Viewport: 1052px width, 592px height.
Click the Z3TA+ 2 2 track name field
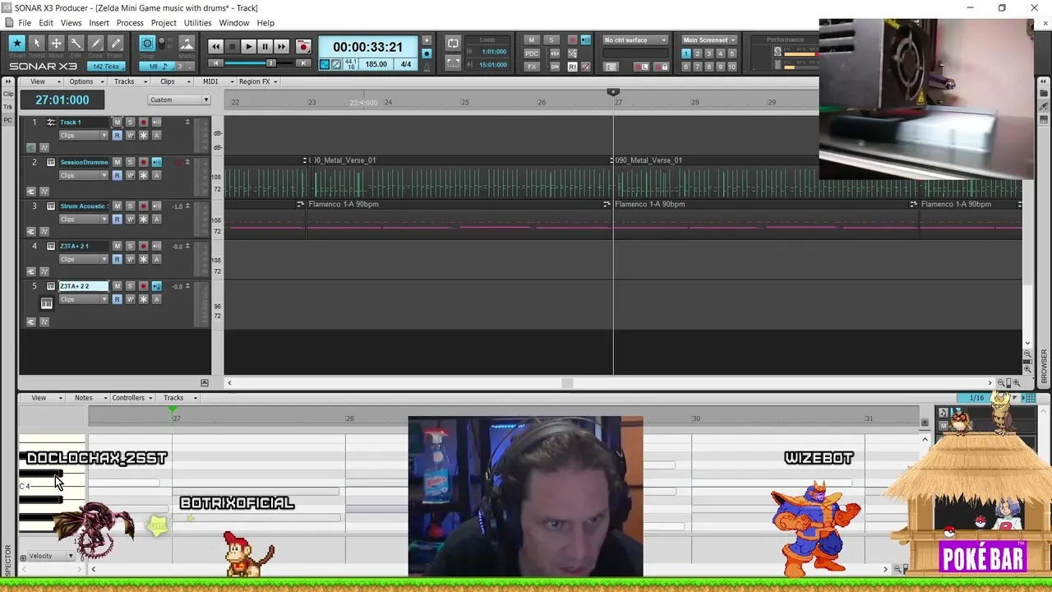click(83, 286)
